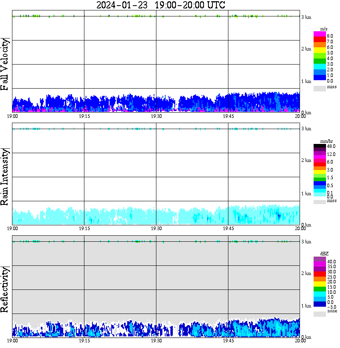
Task: Click the grey miss swatch in Rain Intensity legend
Action: coord(320,202)
